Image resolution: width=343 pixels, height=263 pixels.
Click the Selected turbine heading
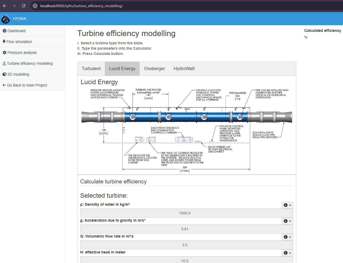click(104, 196)
